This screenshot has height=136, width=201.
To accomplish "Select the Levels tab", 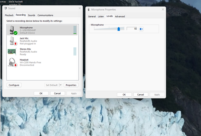I will (109, 16).
